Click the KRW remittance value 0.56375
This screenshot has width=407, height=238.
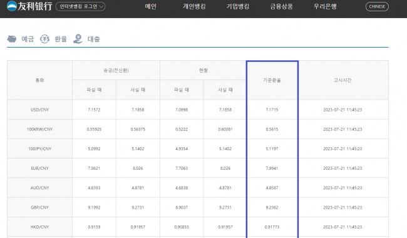138,129
